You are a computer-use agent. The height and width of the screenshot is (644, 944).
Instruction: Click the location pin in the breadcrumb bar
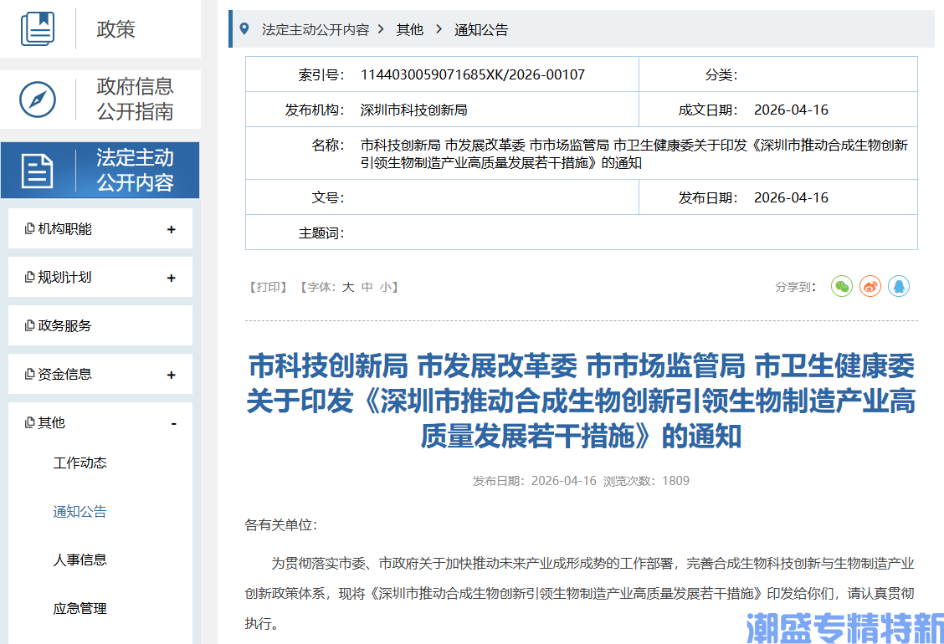[x=243, y=28]
